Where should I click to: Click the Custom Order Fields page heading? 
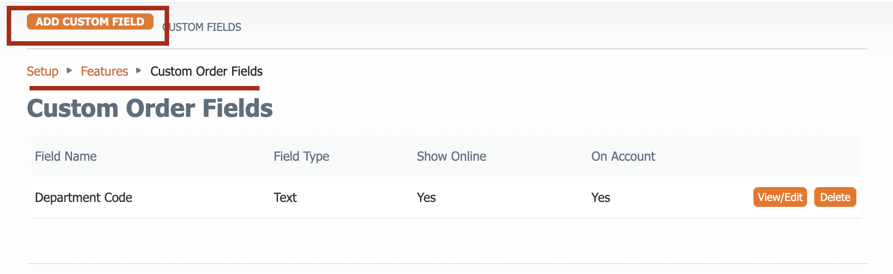[150, 108]
